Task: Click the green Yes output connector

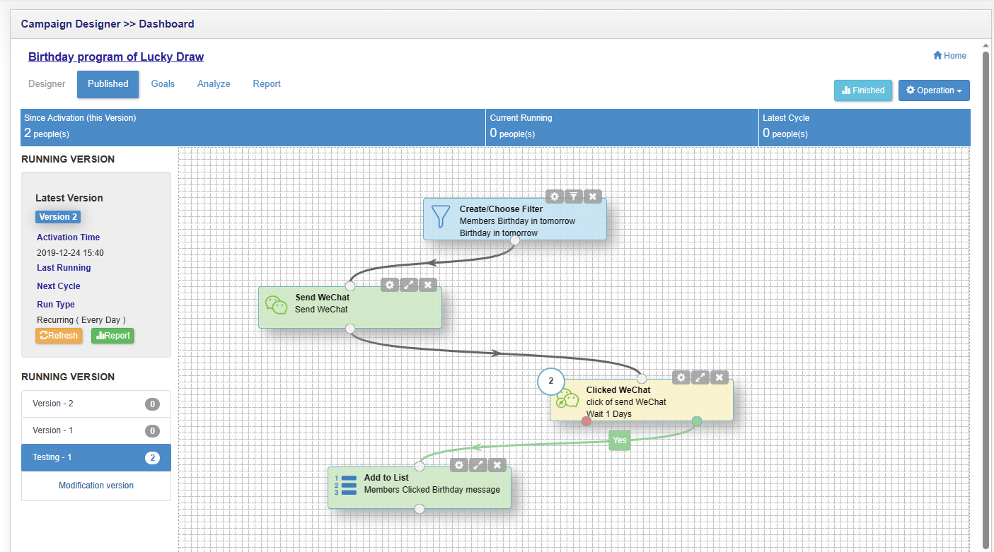Action: click(697, 421)
